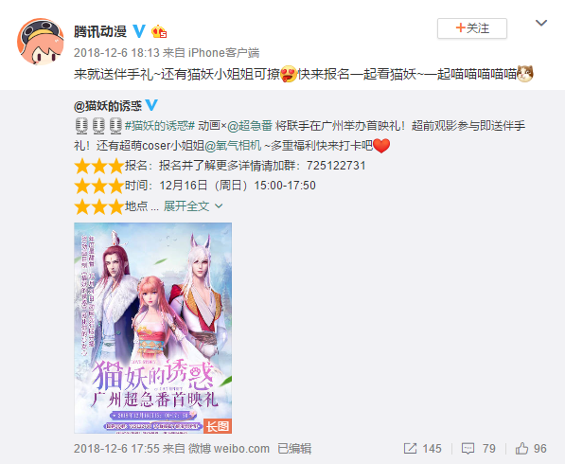Open the #猫妖的诱惑# hashtag topic
565x464 pixels.
[x=160, y=125]
